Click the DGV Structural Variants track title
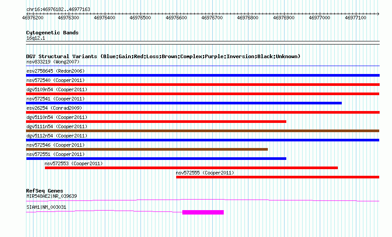 click(x=163, y=56)
